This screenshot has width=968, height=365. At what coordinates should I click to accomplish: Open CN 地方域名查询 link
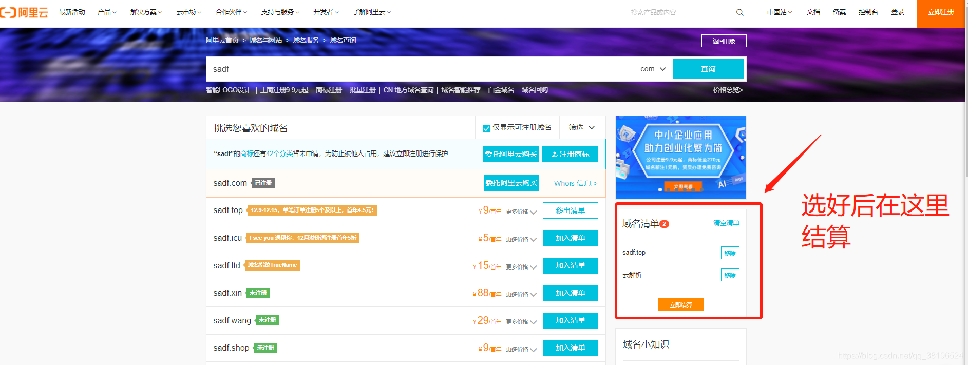[x=408, y=90]
